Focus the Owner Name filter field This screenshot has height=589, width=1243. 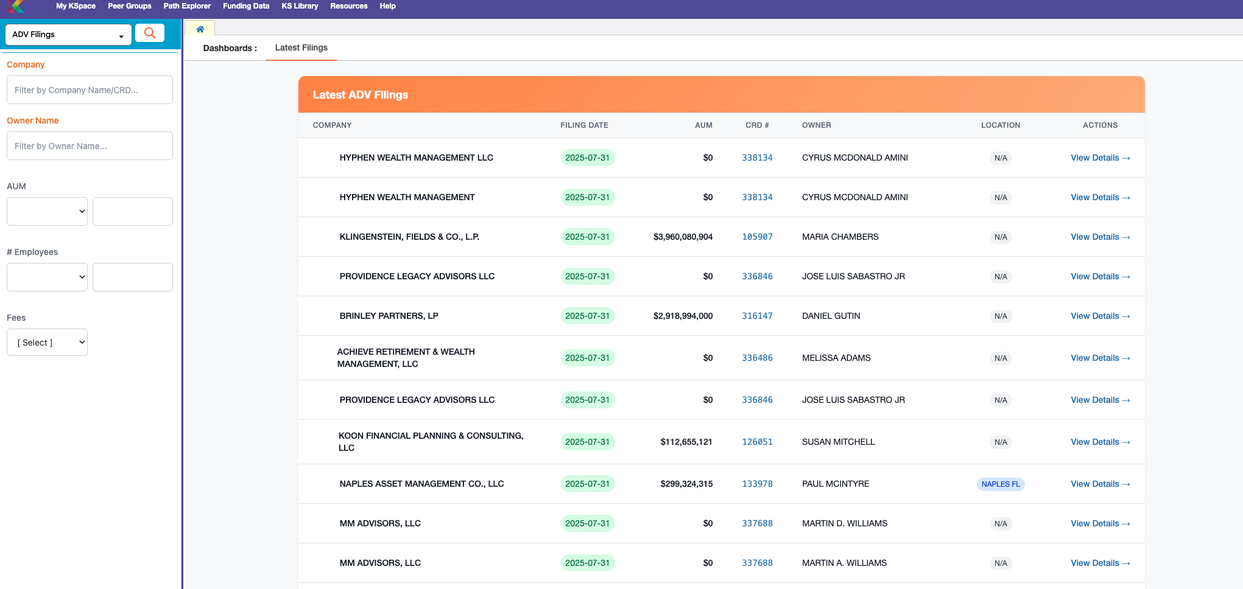(x=90, y=146)
